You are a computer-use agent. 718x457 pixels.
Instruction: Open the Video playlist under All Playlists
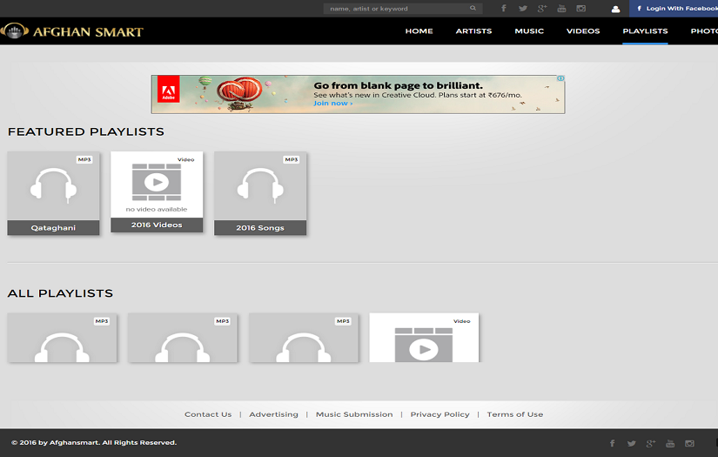click(424, 338)
